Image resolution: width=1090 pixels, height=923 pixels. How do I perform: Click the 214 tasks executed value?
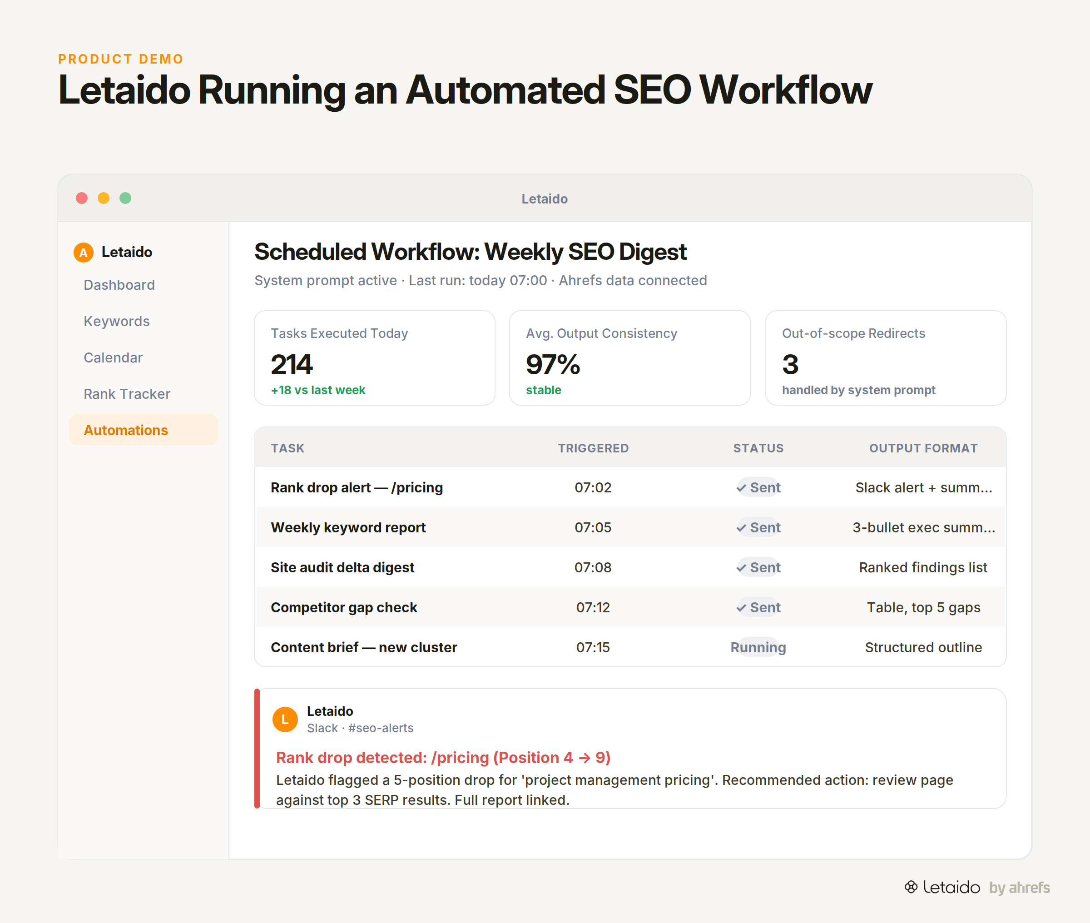[292, 365]
